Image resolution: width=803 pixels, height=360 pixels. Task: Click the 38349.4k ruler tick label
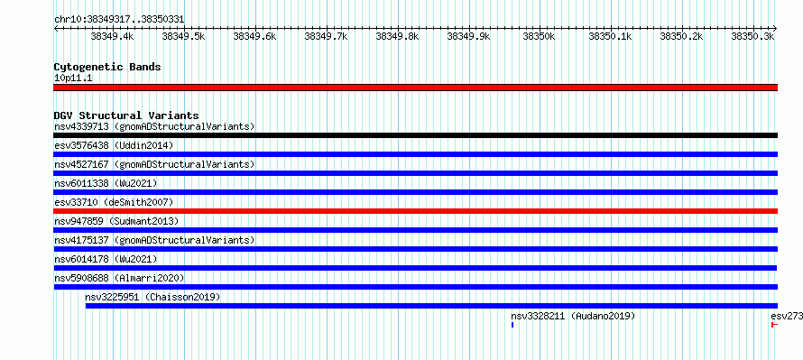(x=112, y=36)
